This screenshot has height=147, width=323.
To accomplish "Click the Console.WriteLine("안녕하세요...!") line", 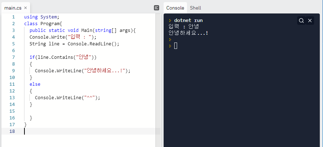I will coord(83,70).
